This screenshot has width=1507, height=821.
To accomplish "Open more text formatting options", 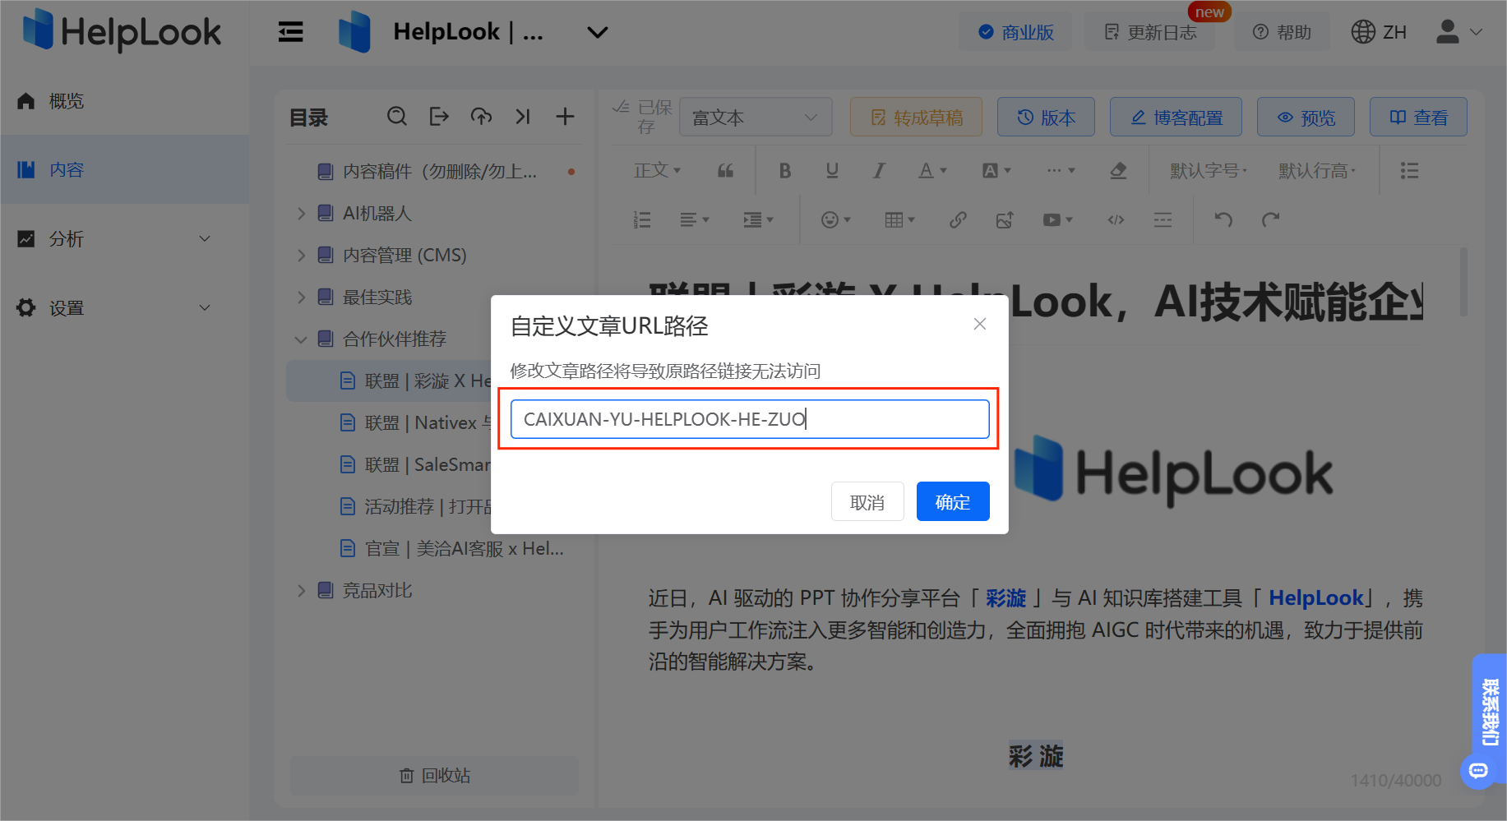I will (1061, 171).
